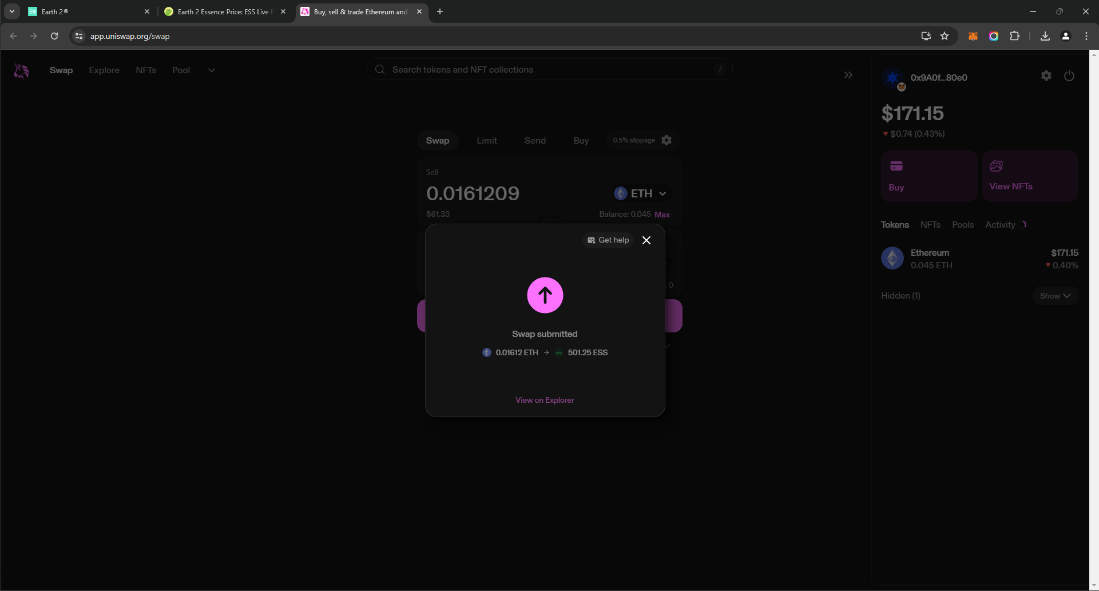This screenshot has width=1099, height=591.
Task: Click the disconnect wallet power icon
Action: click(x=1069, y=76)
